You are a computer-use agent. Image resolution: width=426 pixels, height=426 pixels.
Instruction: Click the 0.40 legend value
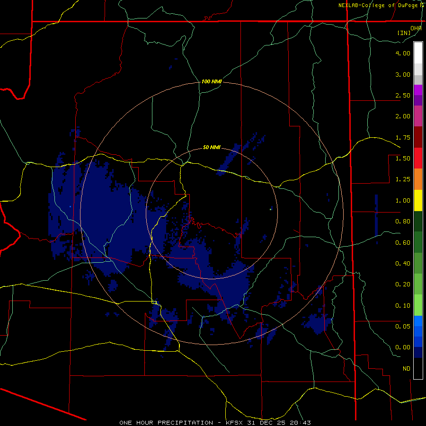[x=403, y=264]
